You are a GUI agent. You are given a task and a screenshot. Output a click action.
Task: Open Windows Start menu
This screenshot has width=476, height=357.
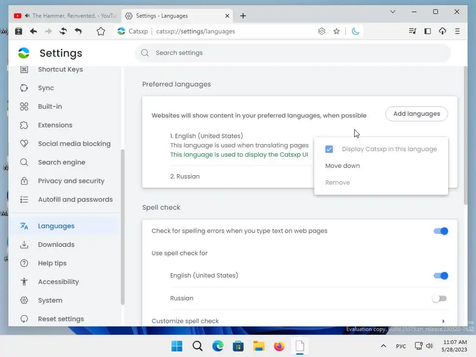pos(177,346)
